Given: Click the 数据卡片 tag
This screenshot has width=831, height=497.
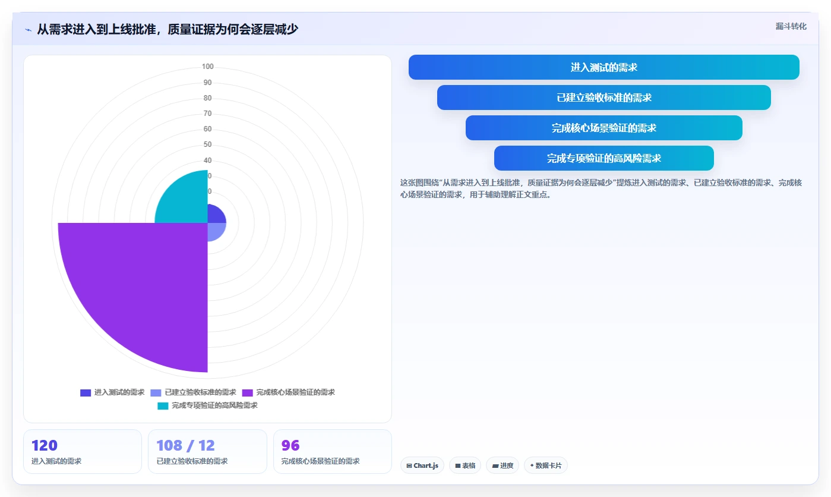Looking at the screenshot, I should [x=546, y=465].
